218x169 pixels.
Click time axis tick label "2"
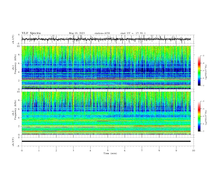[56, 150]
